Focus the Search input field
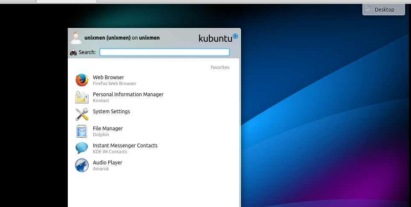 [x=165, y=52]
